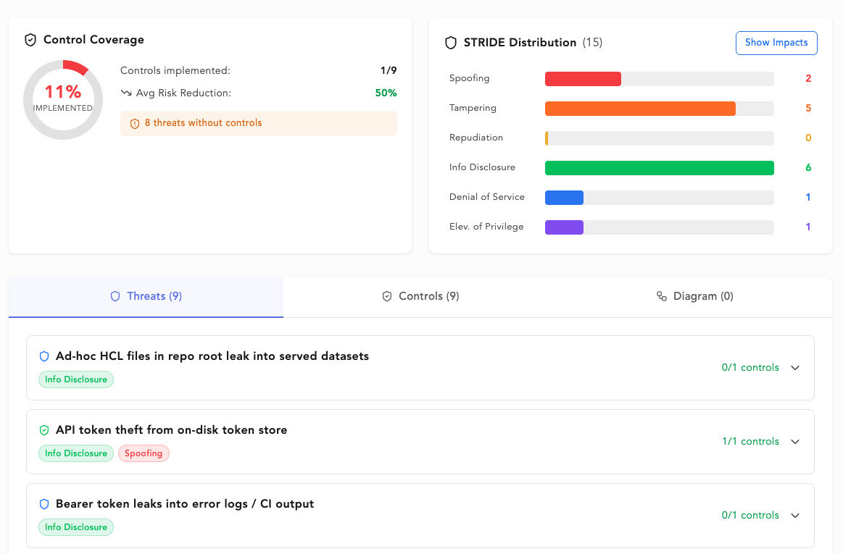Click the Ad-hoc HCL files threat title

coord(212,356)
